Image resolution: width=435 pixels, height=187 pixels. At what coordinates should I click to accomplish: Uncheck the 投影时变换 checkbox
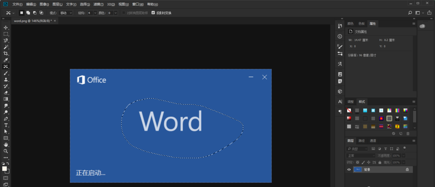pos(153,13)
